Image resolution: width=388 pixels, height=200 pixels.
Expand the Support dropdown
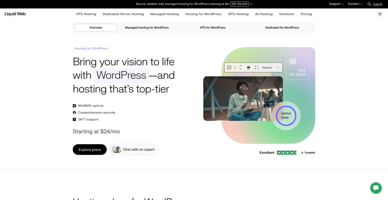tap(336, 4)
